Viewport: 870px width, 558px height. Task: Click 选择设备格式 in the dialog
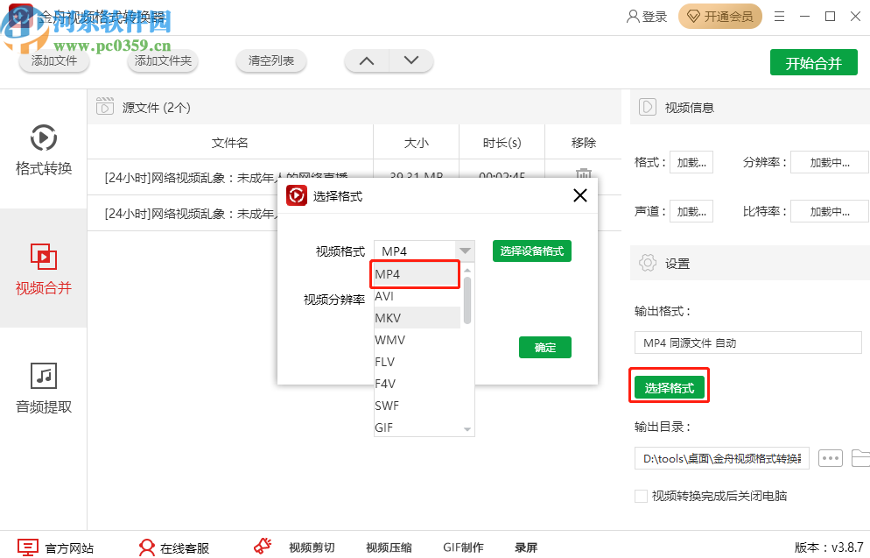(x=531, y=251)
